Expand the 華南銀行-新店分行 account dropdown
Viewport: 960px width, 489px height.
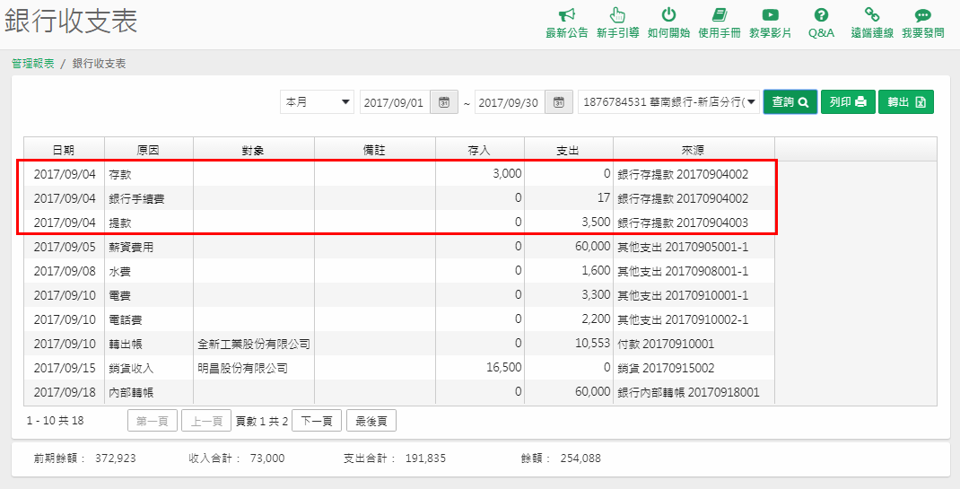point(668,102)
